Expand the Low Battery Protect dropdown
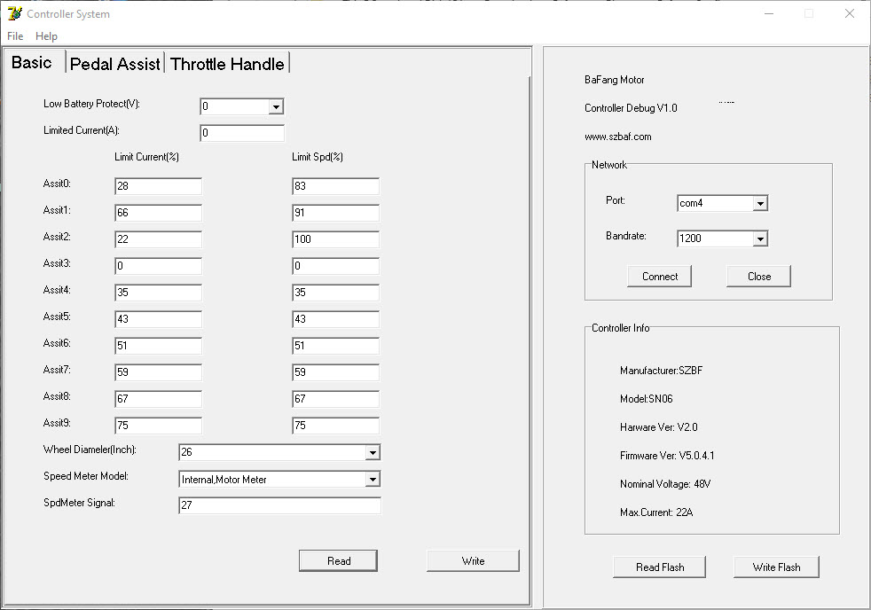Viewport: 871px width, 610px height. point(276,106)
